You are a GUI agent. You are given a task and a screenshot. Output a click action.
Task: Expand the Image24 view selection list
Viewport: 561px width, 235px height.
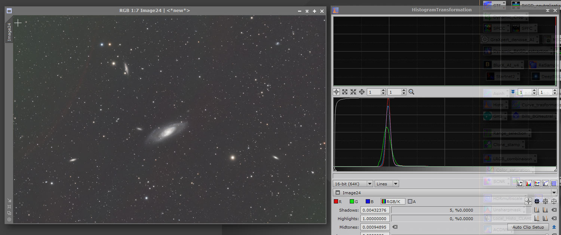[x=554, y=193]
